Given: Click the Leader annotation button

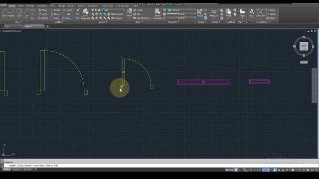Looking at the screenshot, I should tap(271, 14).
